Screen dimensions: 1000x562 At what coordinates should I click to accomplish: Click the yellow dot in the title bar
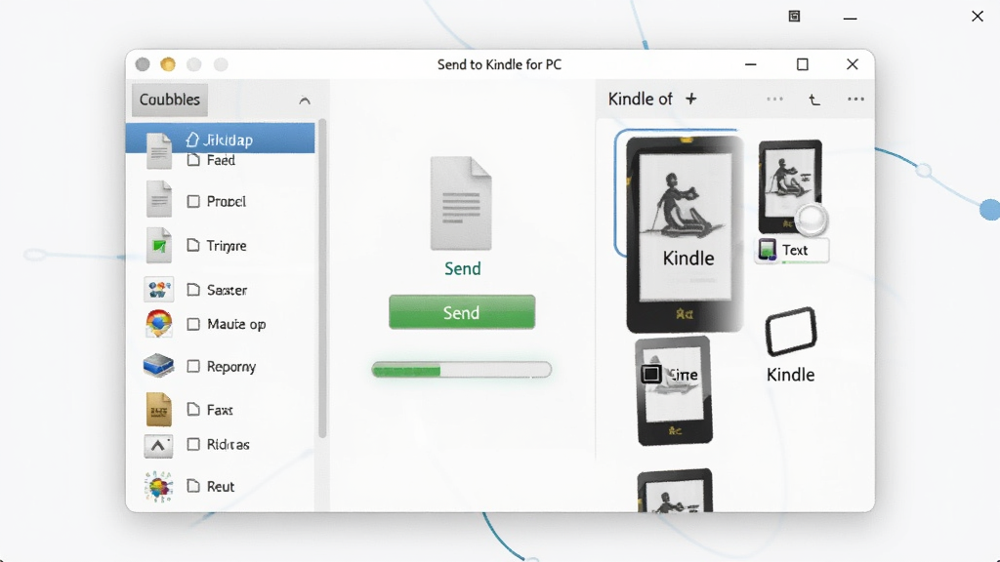pos(168,64)
